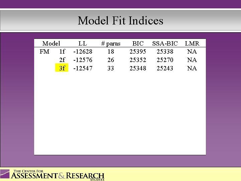241x181 pixels.
Task: Click the # paras column header
Action: tap(111, 44)
